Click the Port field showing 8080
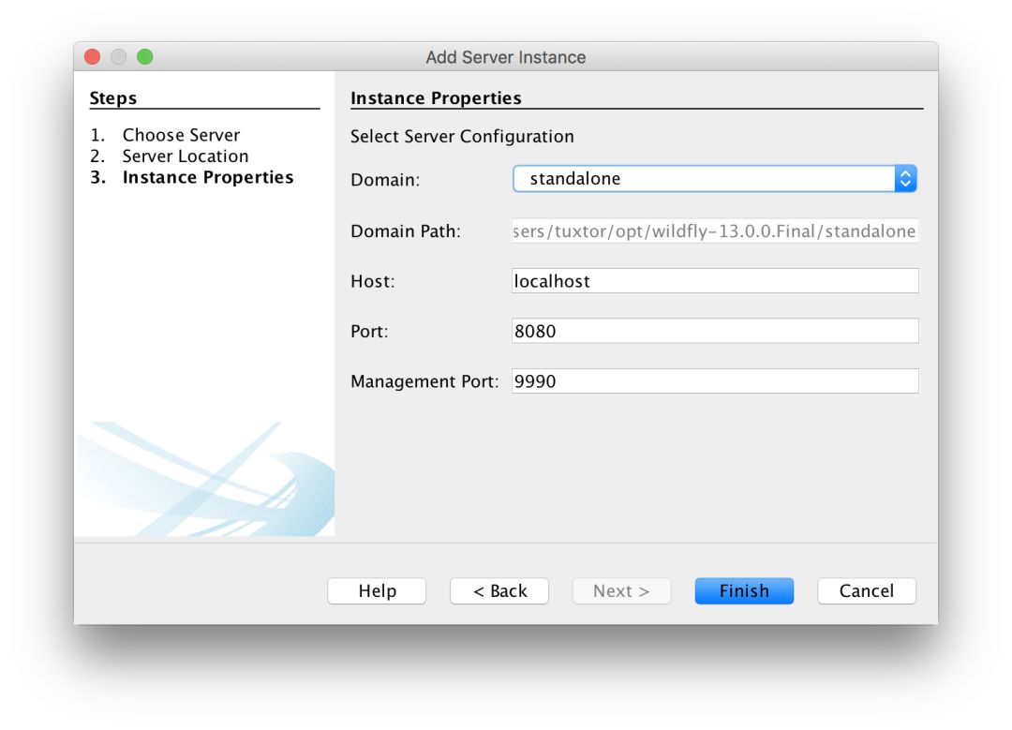1012x730 pixels. (x=715, y=331)
